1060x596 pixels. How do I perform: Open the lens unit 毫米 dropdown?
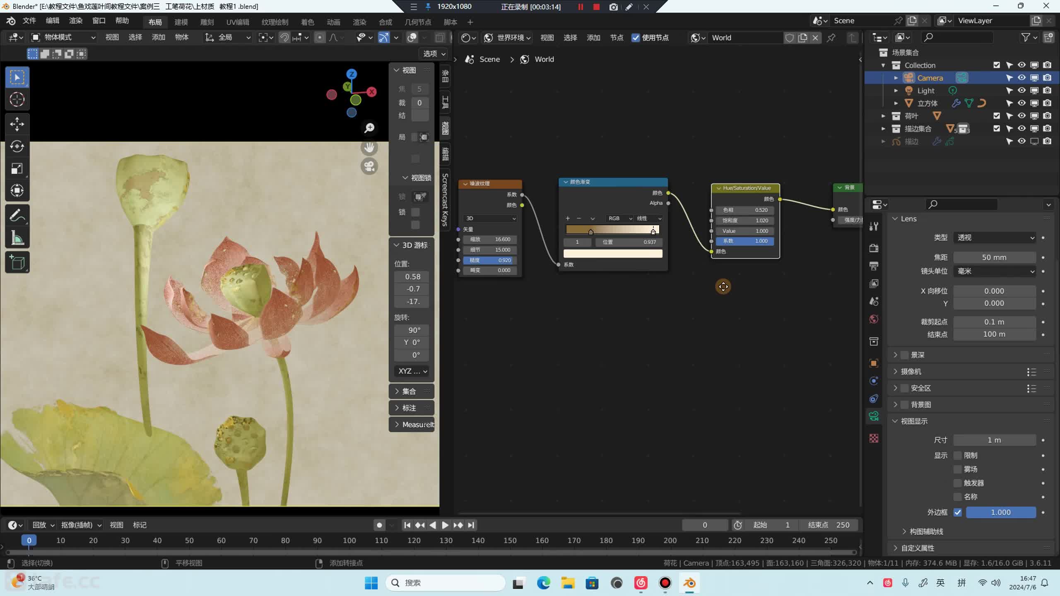(995, 271)
